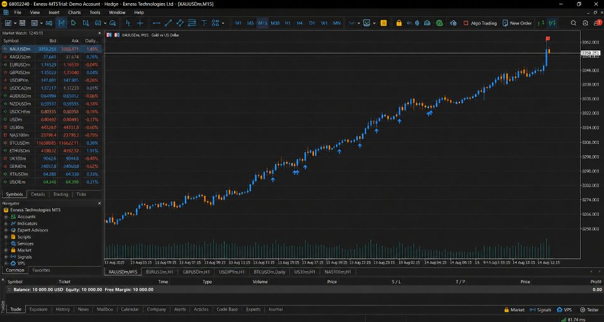This screenshot has height=322, width=604.
Task: Switch chart timeframe to M30
Action: pyautogui.click(x=275, y=23)
